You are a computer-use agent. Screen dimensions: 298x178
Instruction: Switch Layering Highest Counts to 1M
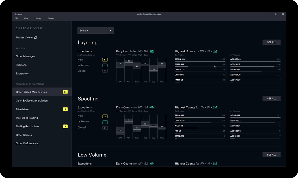click(208, 51)
